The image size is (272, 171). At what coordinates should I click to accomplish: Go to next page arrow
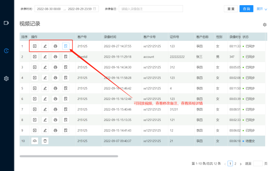[240, 164]
